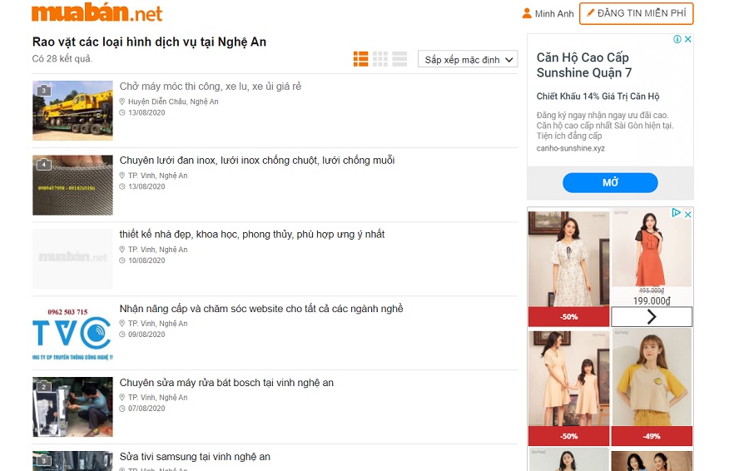Image resolution: width=749 pixels, height=471 pixels.
Task: Switch to grid view icon
Action: [380, 59]
